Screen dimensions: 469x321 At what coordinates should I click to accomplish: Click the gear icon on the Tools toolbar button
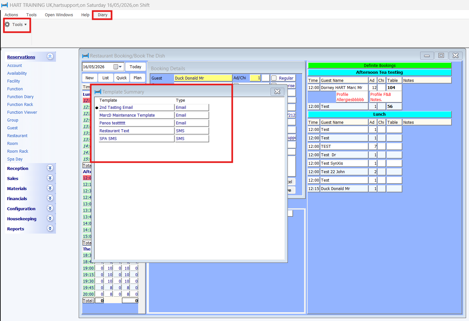pyautogui.click(x=7, y=24)
